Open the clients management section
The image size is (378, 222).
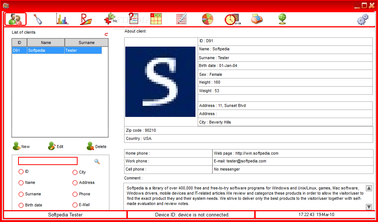coord(15,18)
